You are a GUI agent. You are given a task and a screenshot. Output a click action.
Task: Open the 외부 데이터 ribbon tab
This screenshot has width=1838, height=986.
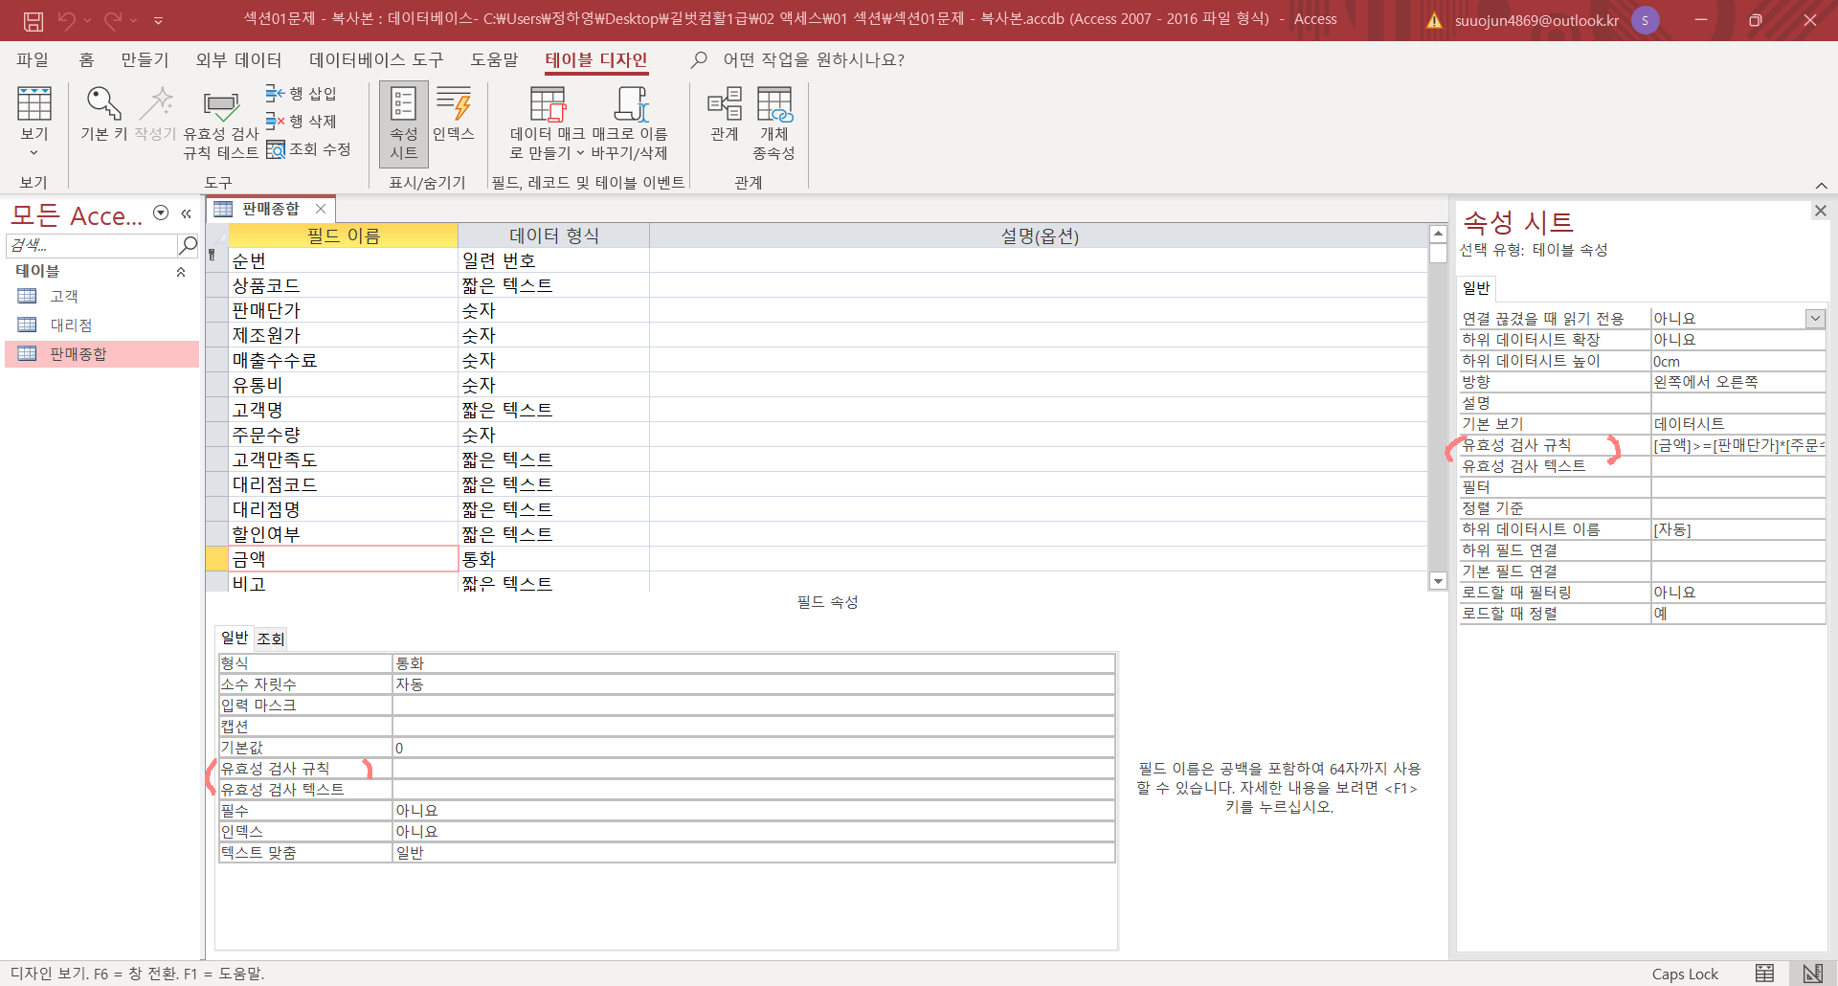click(238, 60)
